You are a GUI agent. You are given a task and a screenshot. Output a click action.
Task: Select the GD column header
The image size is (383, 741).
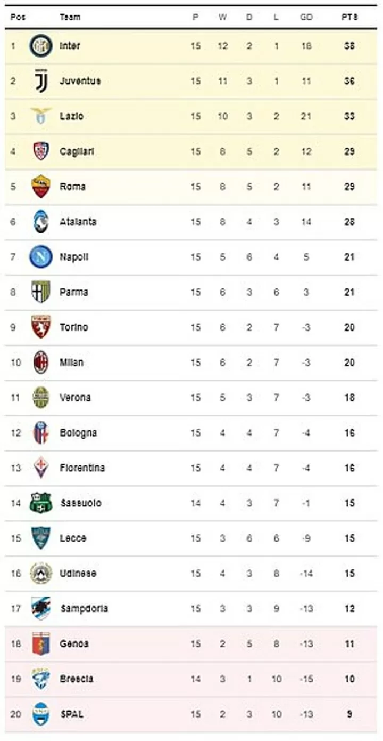click(306, 17)
